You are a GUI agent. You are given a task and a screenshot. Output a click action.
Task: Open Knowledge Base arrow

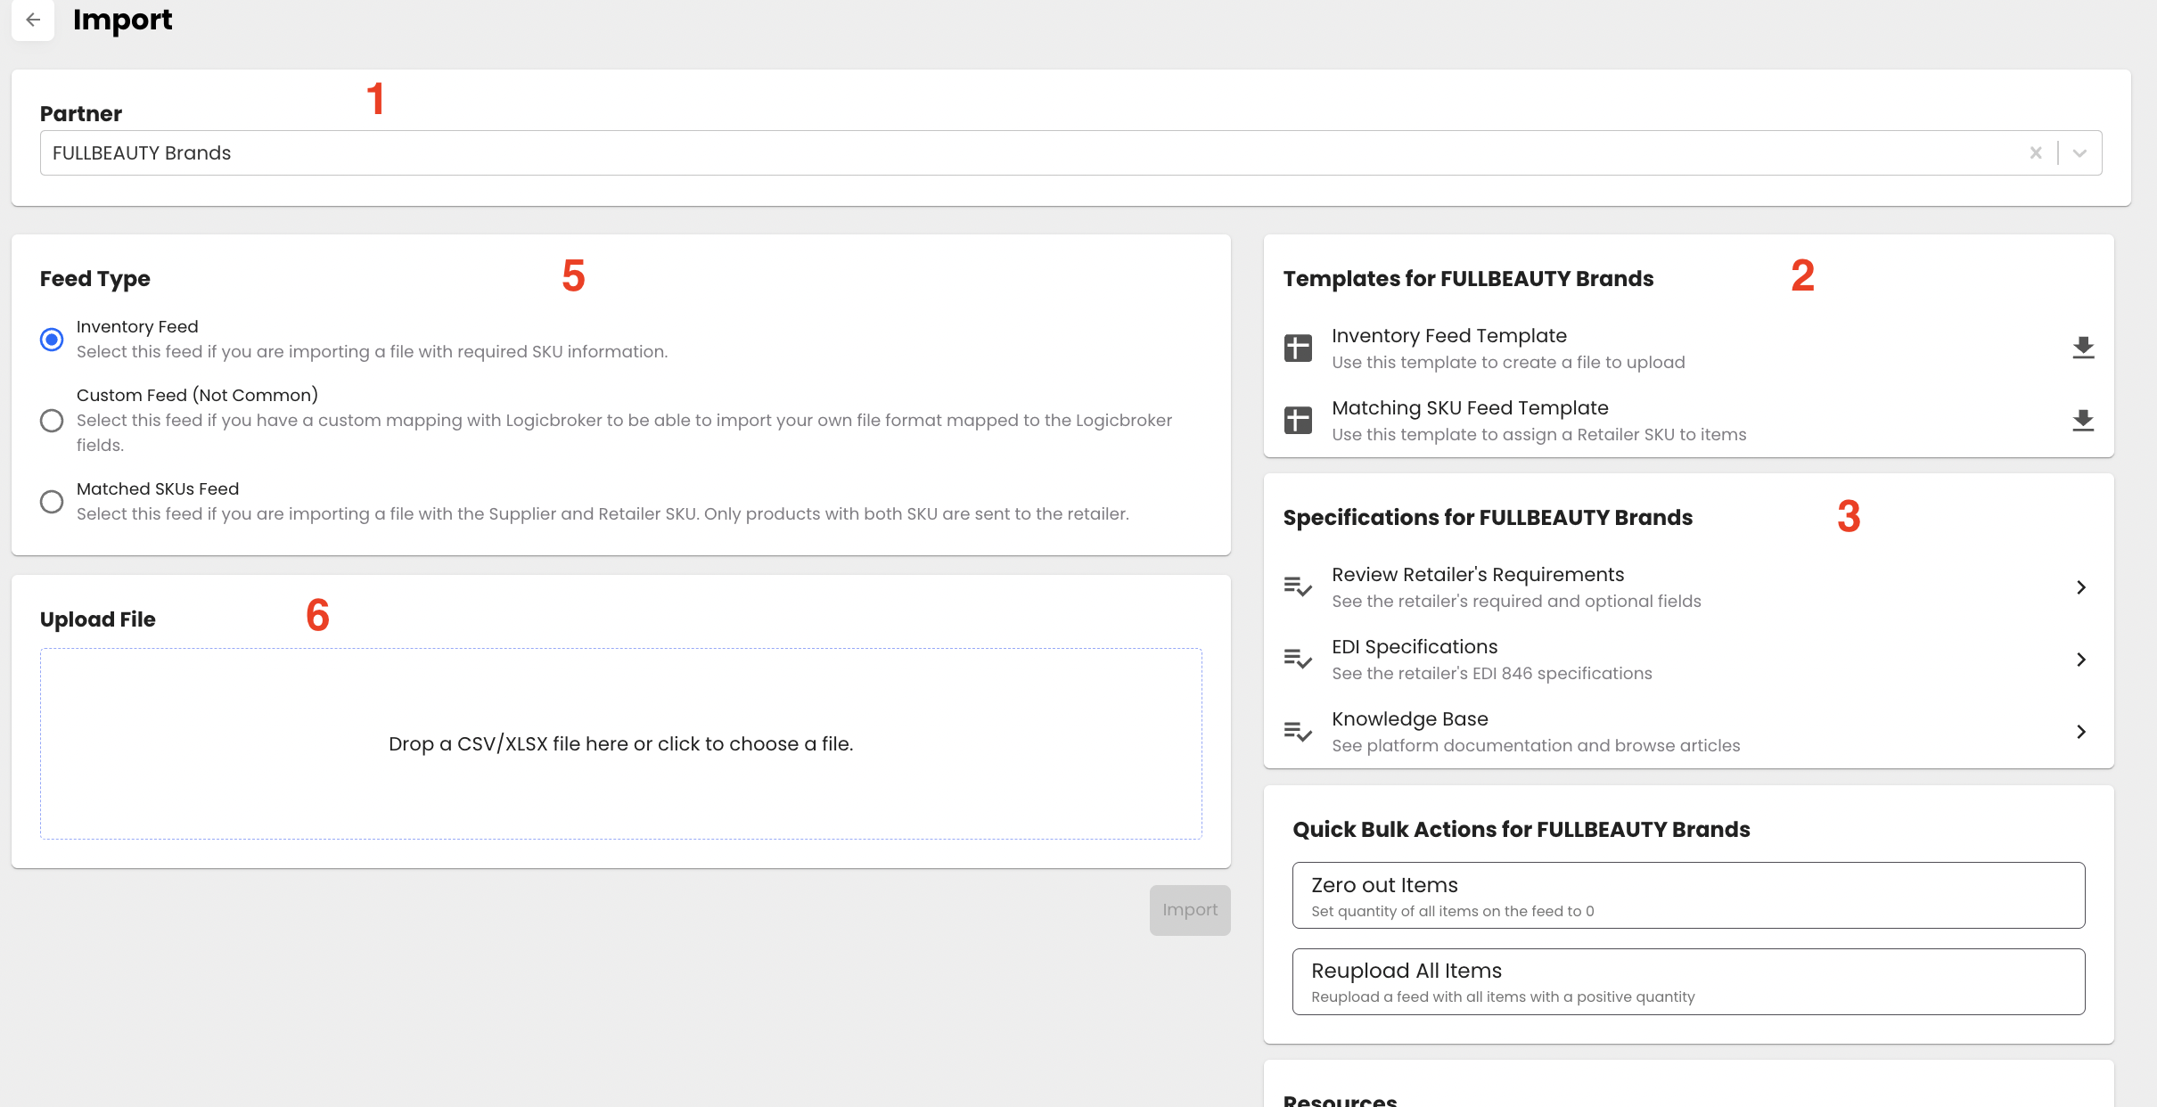pos(2081,732)
